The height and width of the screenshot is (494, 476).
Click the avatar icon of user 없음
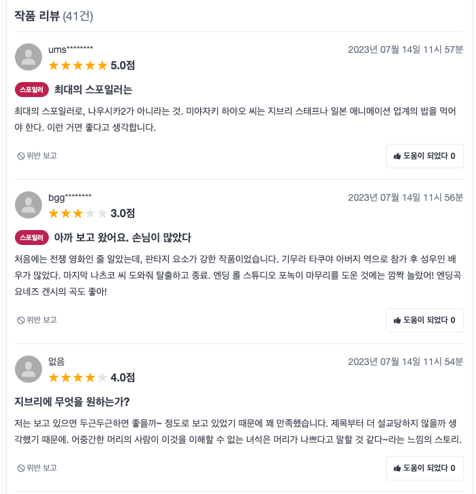click(x=28, y=369)
